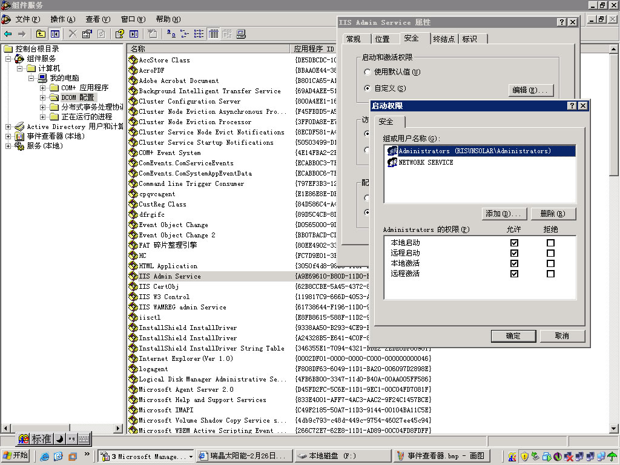Expand Active Directory 用户和计算机 node
The height and width of the screenshot is (465, 620).
click(x=8, y=127)
